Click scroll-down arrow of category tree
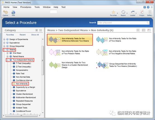 pyautogui.click(x=43, y=113)
